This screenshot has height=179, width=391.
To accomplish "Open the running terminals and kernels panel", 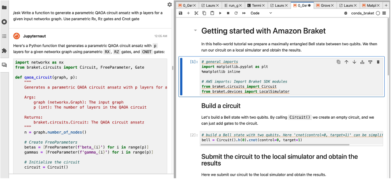I will point(4,22).
